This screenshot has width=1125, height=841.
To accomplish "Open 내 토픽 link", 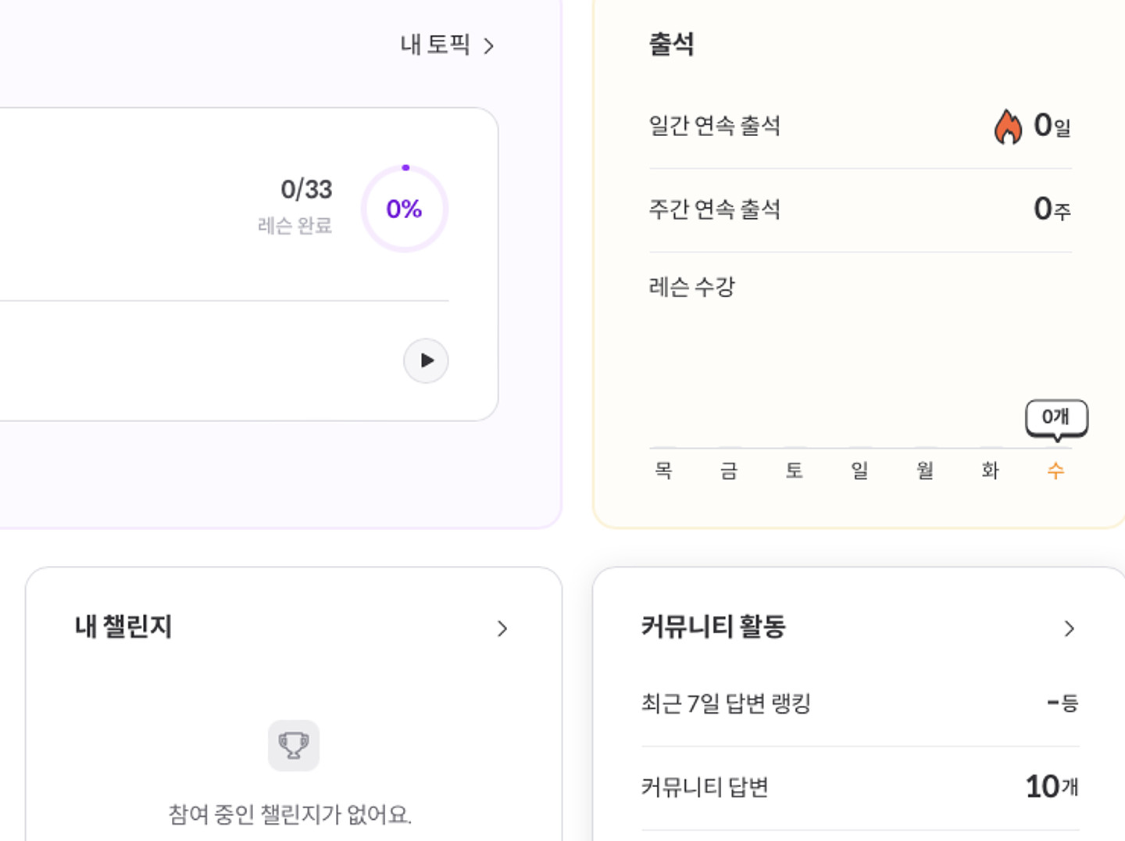I will click(435, 45).
